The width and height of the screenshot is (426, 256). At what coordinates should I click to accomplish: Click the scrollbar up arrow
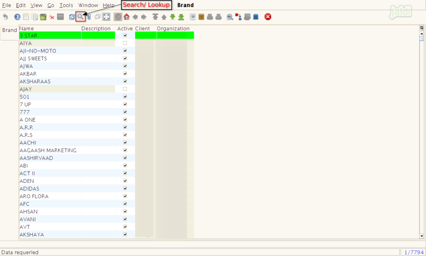[x=421, y=33]
